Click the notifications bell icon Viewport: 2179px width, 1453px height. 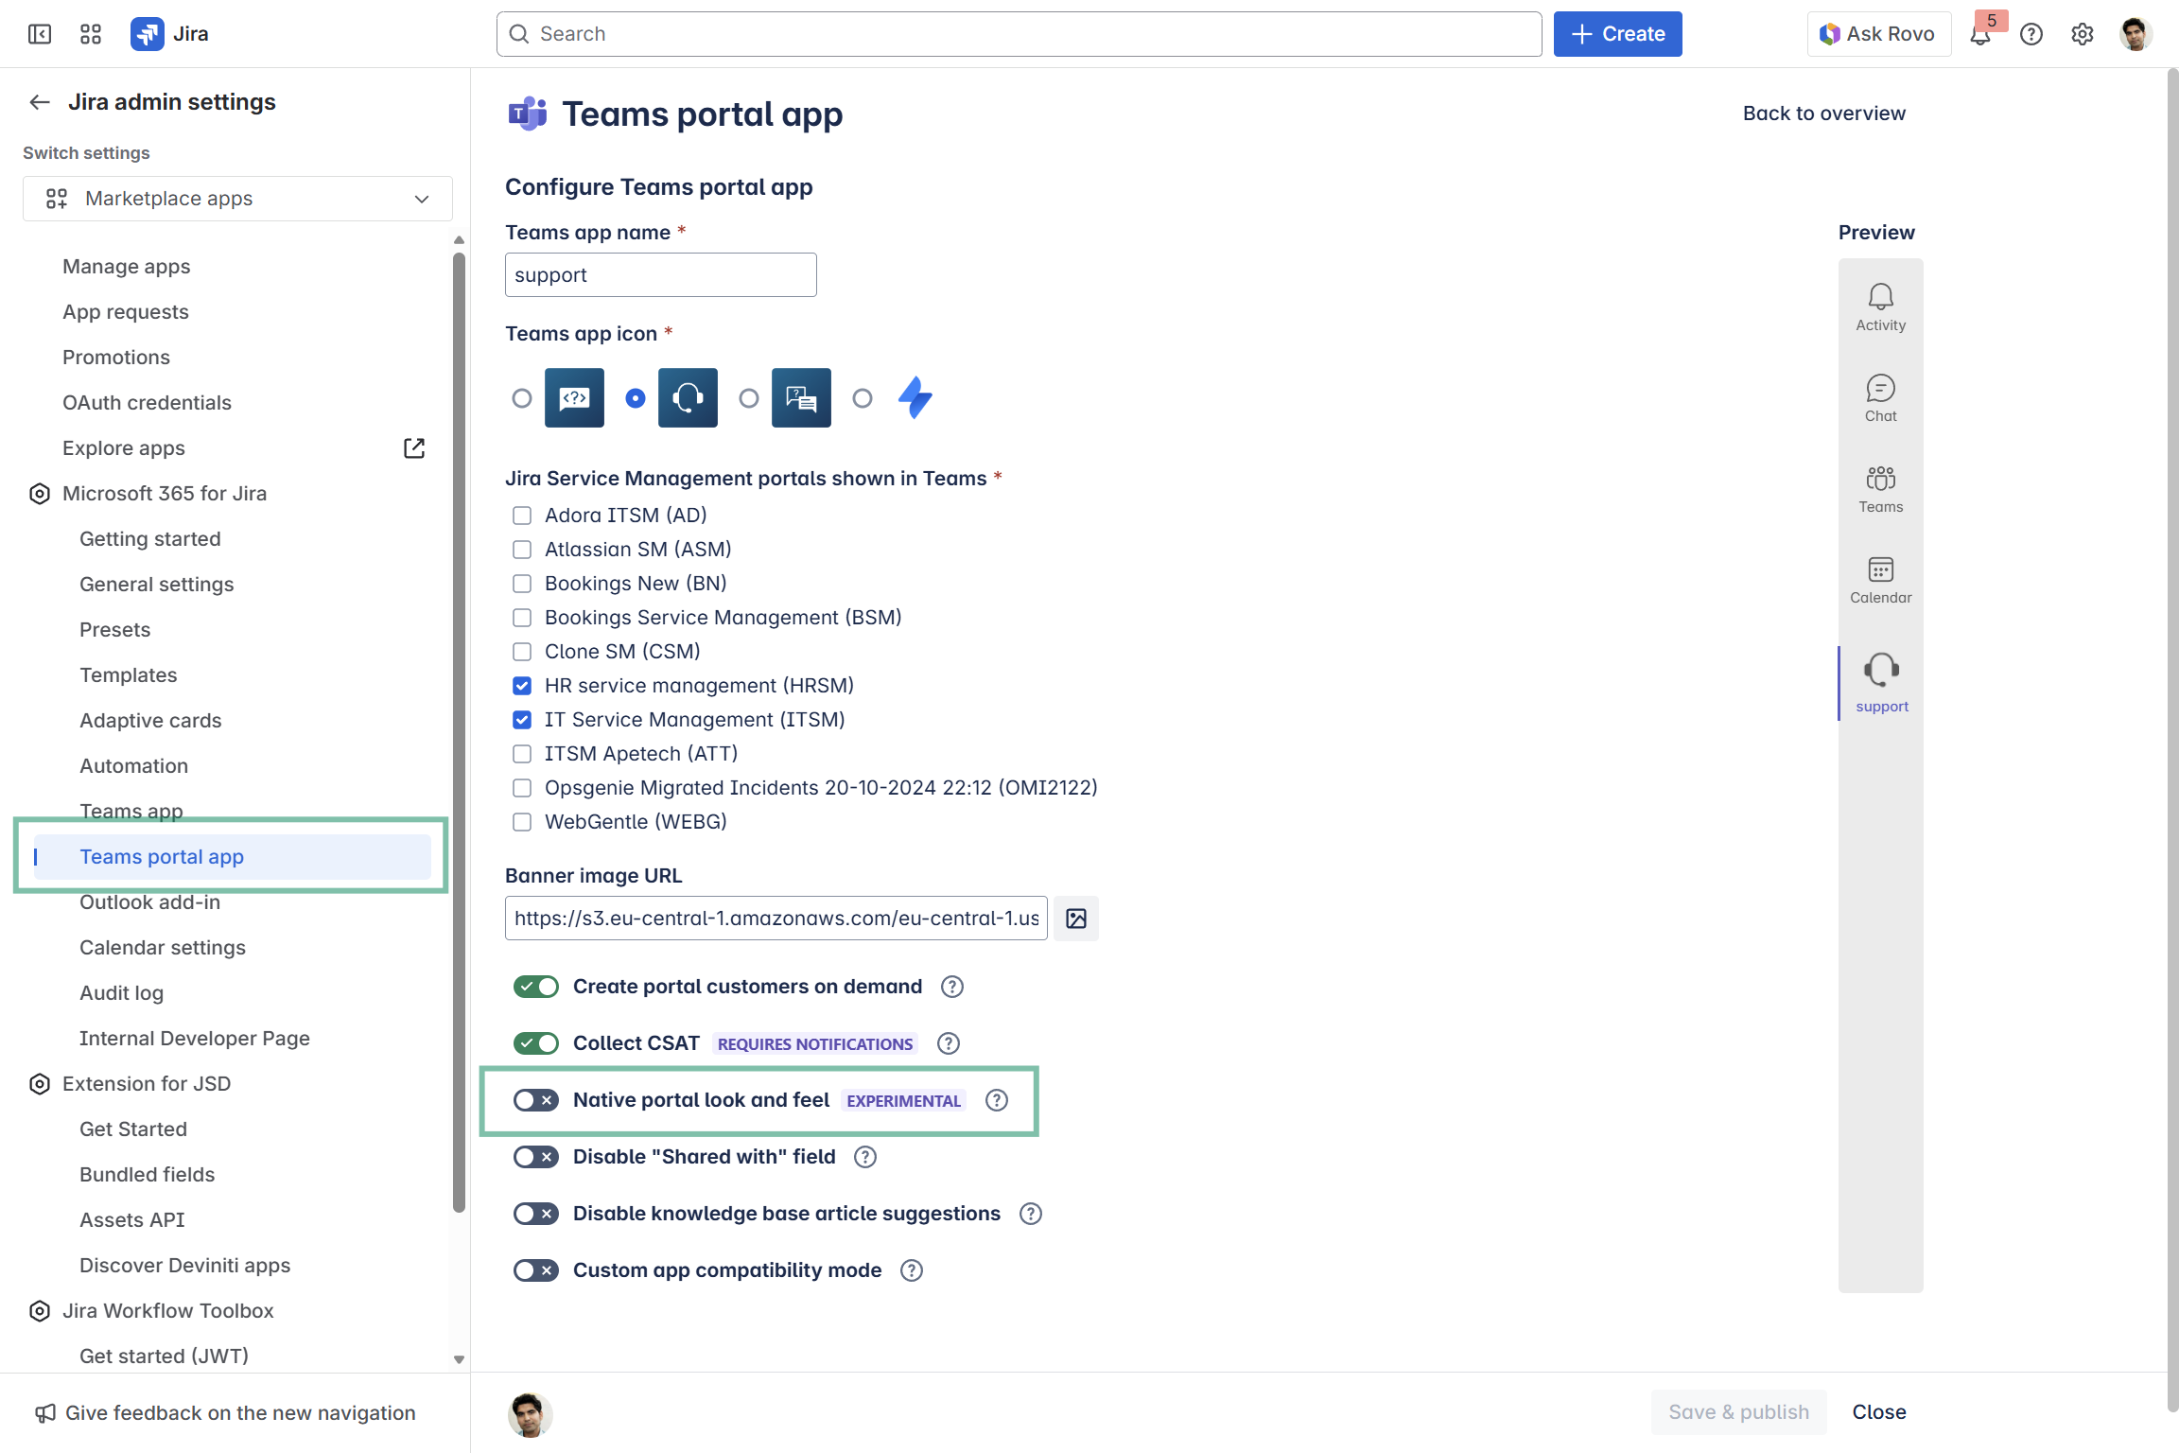(1979, 35)
